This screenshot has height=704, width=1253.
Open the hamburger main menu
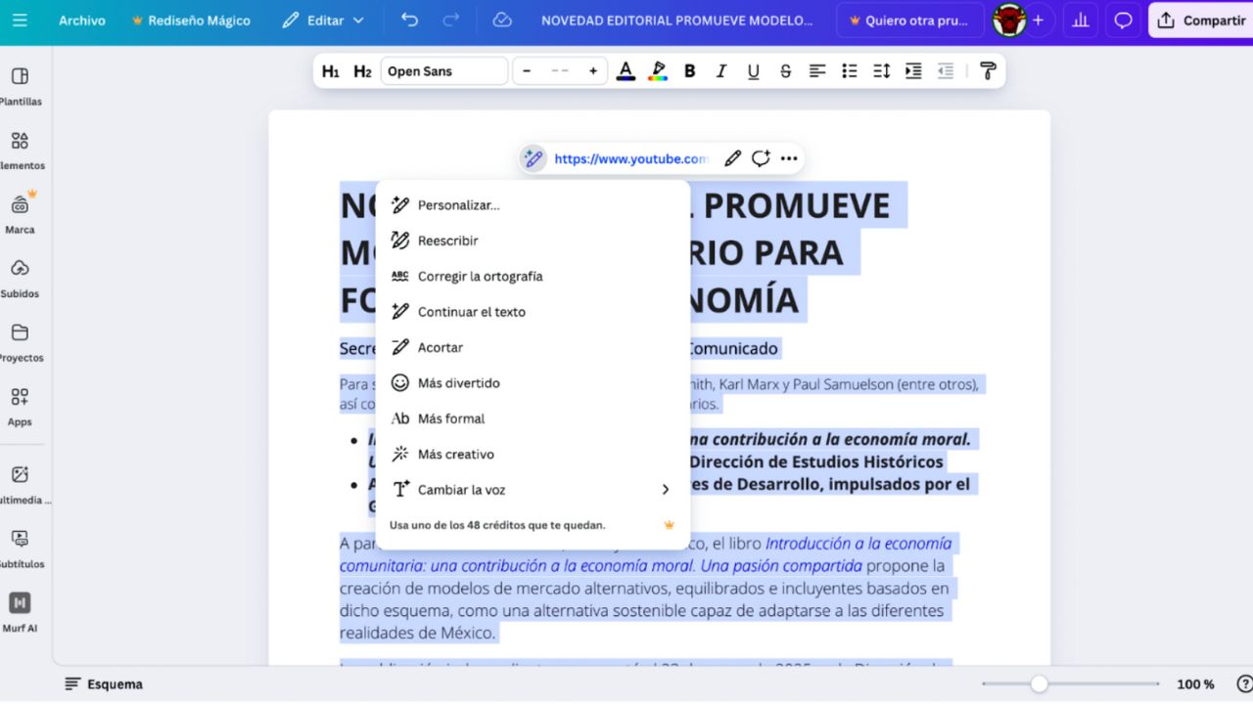(x=20, y=20)
